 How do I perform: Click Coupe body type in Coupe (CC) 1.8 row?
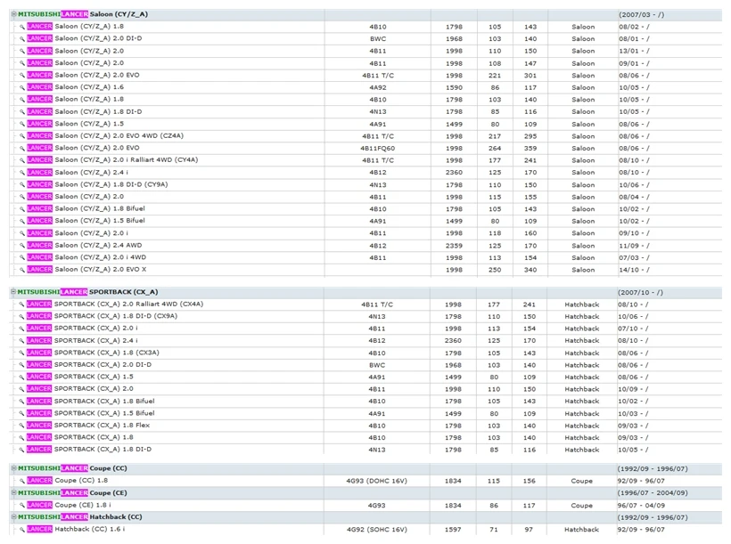(582, 481)
